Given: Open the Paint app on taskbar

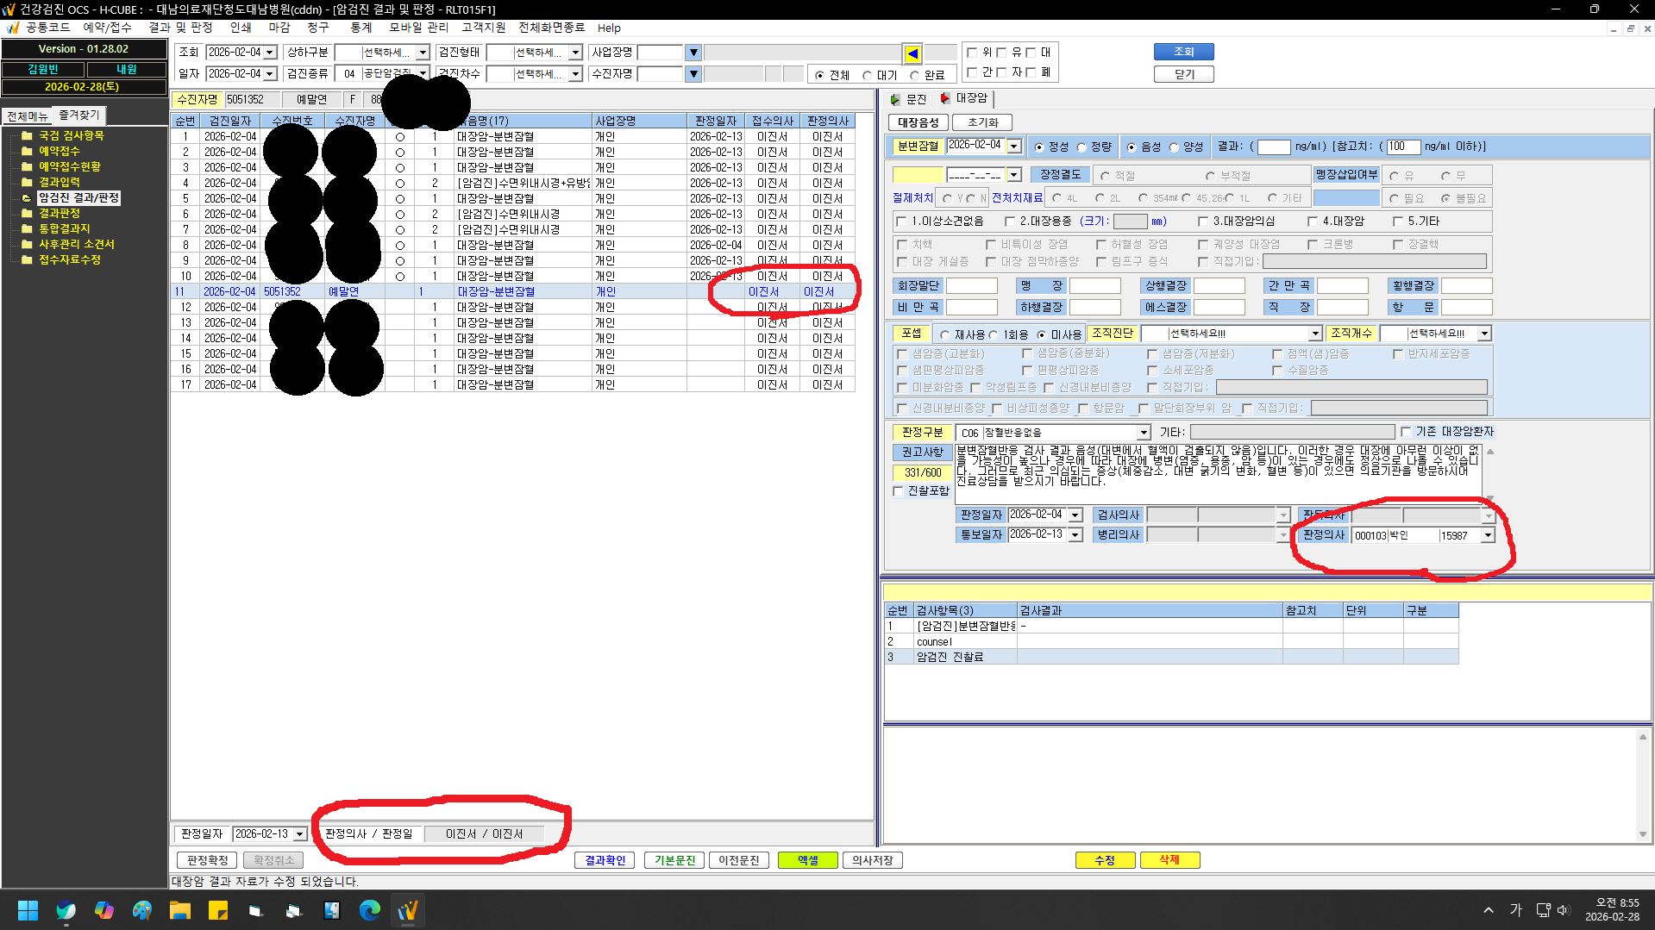Looking at the screenshot, I should [x=141, y=909].
